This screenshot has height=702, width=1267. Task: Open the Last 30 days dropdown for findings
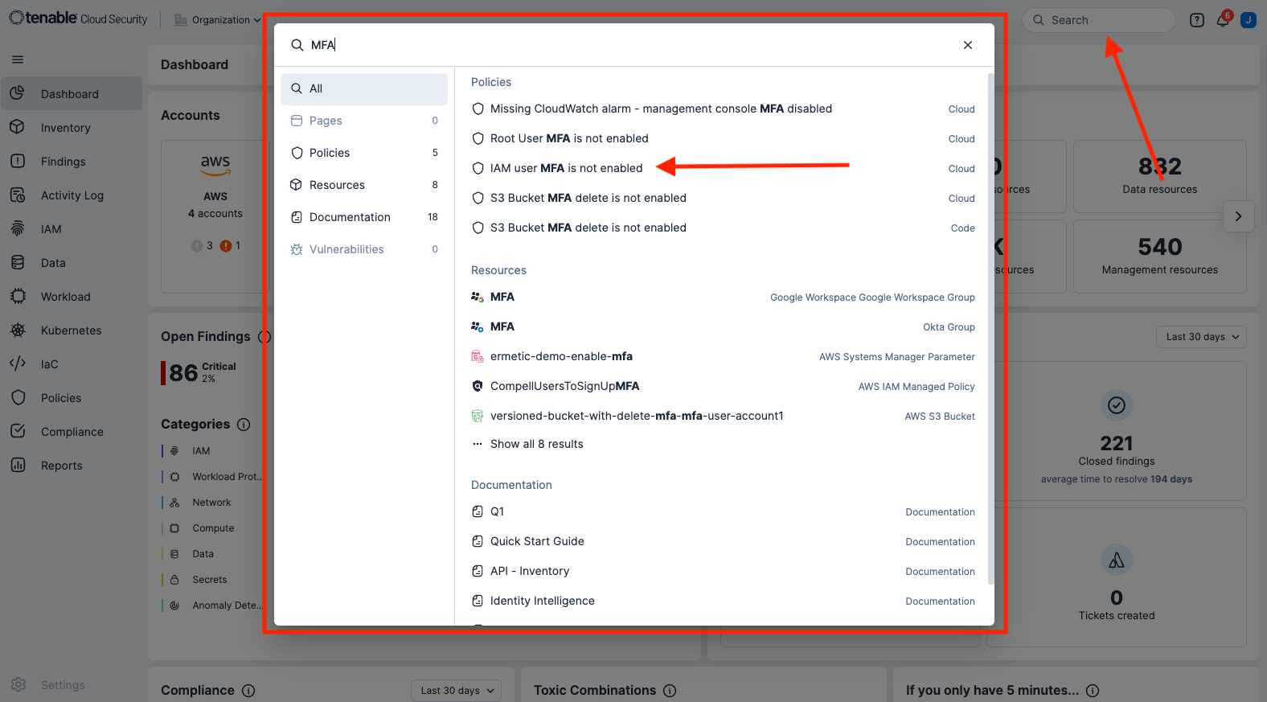pos(1201,337)
